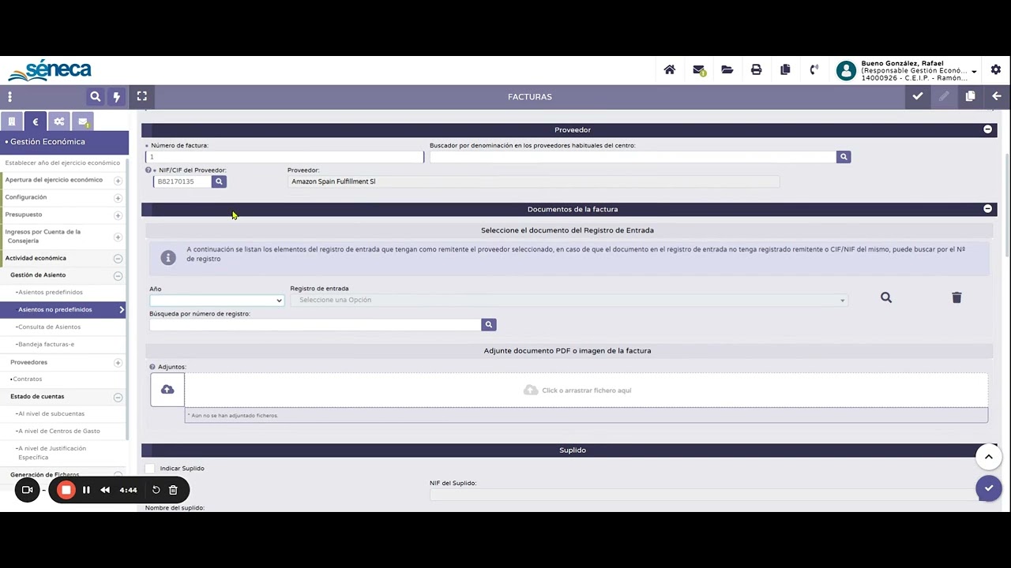Click the documents copy icon in header
Screen dimensions: 1011x568
(785, 69)
